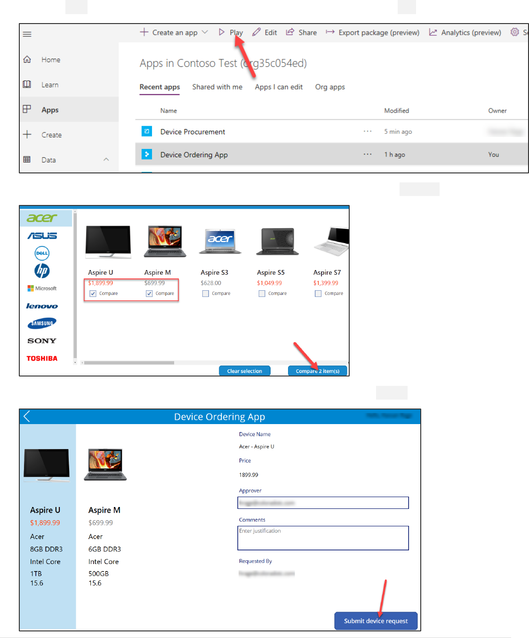Open the settings gear icon

pos(515,32)
